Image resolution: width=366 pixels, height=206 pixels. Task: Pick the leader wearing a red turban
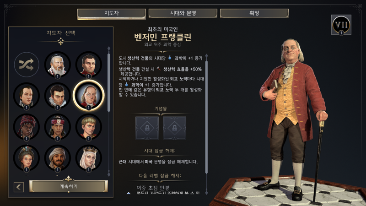click(27, 127)
